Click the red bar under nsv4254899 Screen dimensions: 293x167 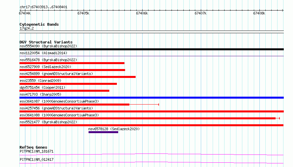pyautogui.click(x=78, y=77)
